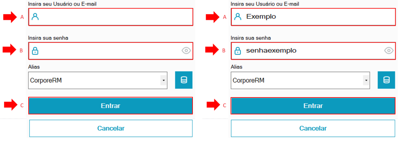Screen dimensions: 401x142
Task: Click the user icon in the empty username field
Action: 35,17
